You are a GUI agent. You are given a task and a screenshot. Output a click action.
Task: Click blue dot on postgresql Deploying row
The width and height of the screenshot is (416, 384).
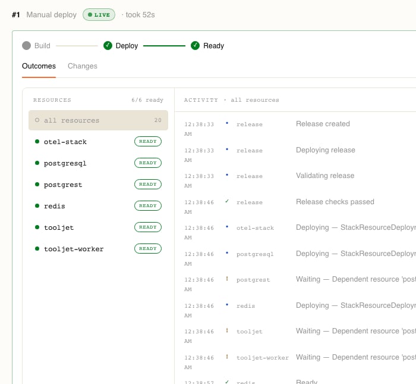[x=227, y=252]
